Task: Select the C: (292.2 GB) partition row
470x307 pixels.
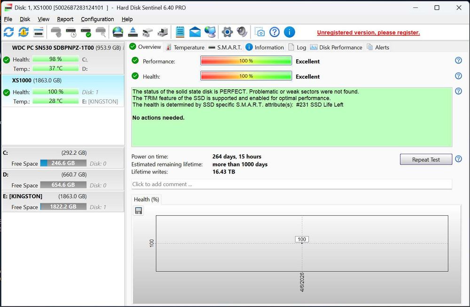Action: (63, 158)
